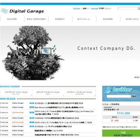This screenshot has width=140, height=140.
Task: Click the red stock change arrow icon
Action: [112, 120]
